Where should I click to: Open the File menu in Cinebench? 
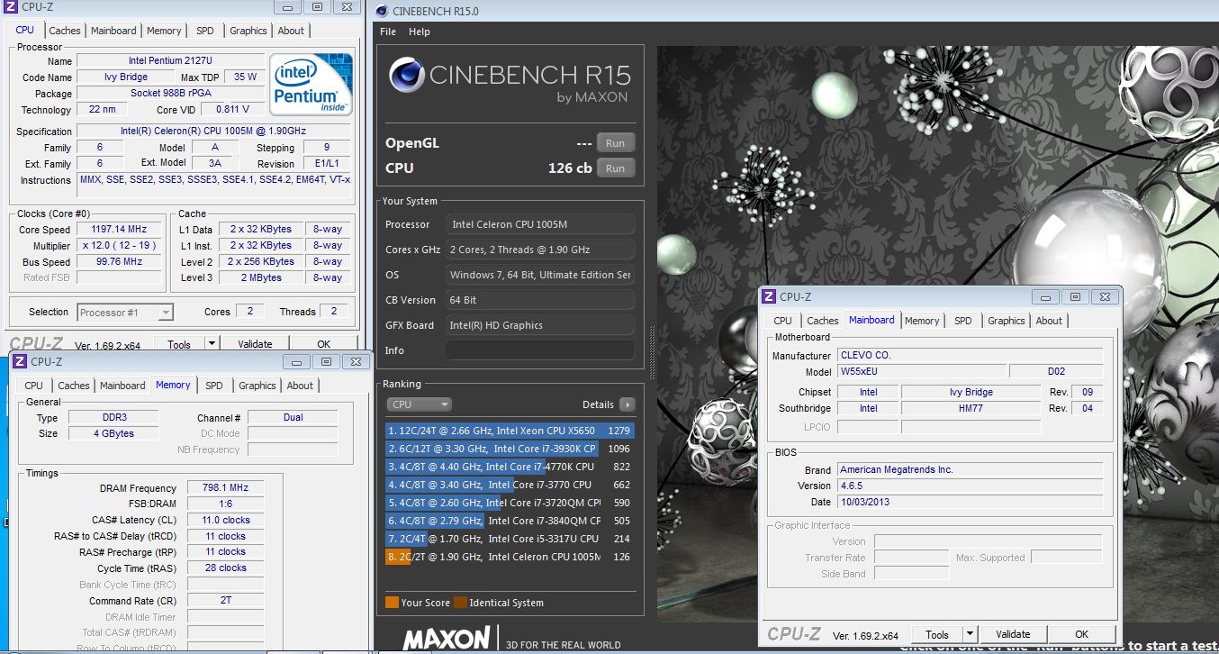(388, 32)
